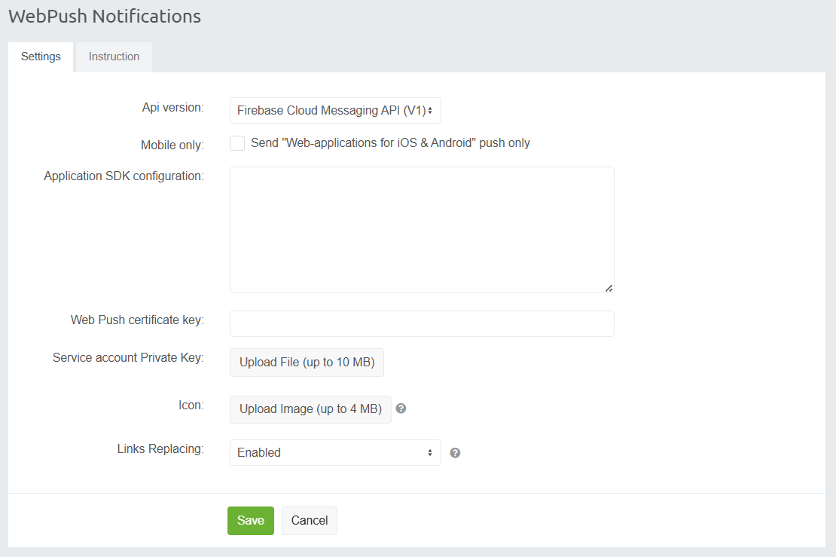This screenshot has width=836, height=557.
Task: Open the Api version dropdown
Action: coord(335,111)
